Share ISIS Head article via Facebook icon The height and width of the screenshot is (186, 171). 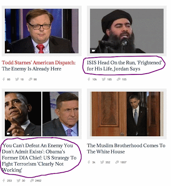pos(89,79)
